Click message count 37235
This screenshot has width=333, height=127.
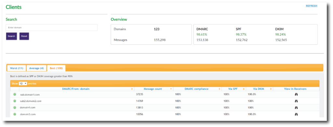[140, 94]
